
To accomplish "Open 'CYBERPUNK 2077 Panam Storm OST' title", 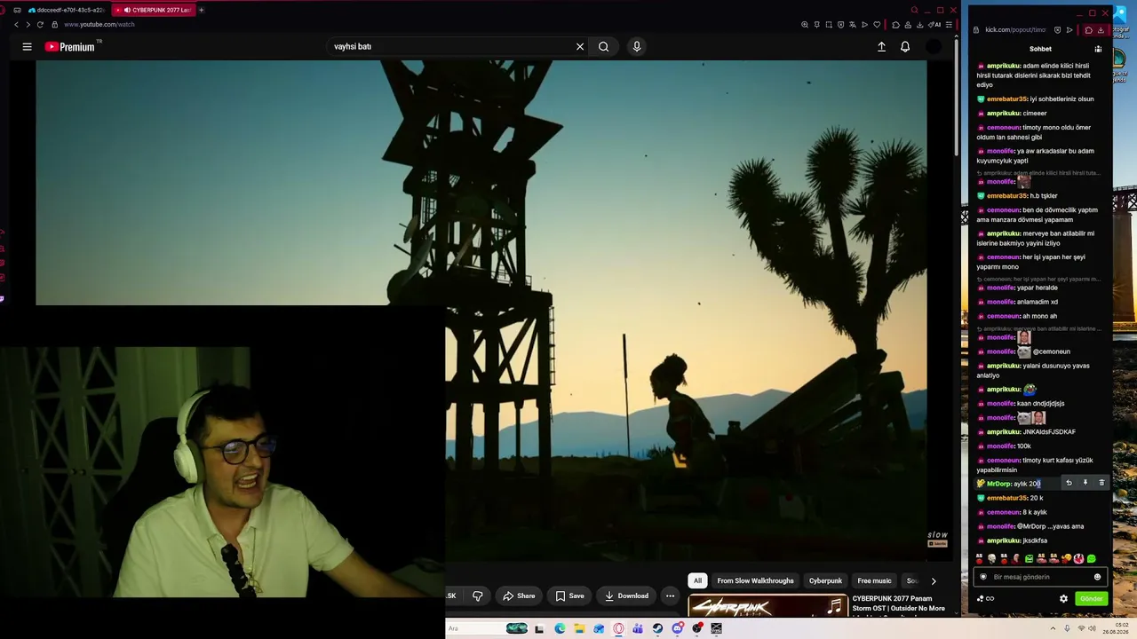I will (898, 603).
